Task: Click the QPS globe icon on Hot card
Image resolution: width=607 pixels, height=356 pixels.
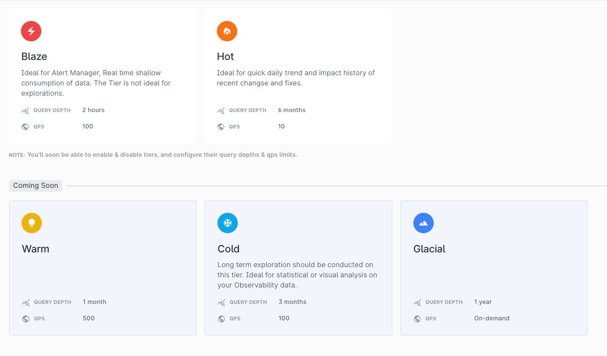Action: (221, 126)
